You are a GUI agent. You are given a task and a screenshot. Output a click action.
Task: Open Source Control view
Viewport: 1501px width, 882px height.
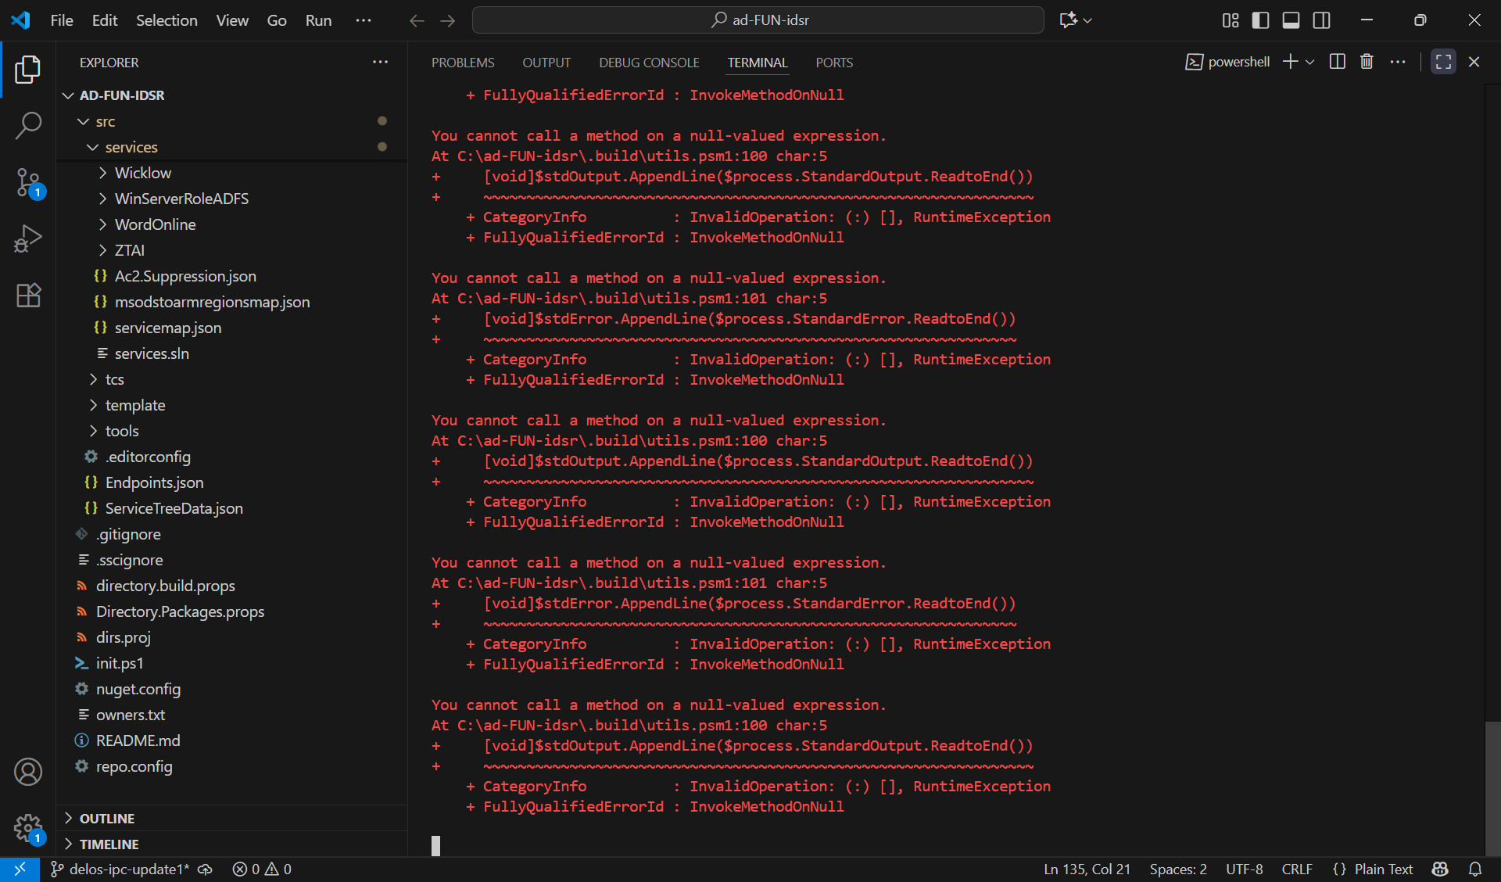click(x=28, y=182)
